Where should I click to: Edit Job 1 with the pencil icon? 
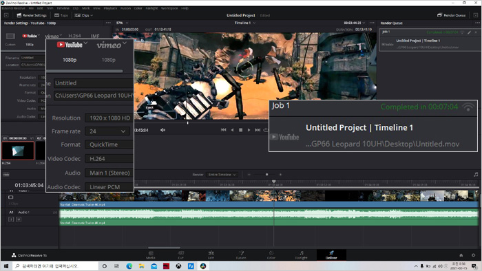click(469, 32)
